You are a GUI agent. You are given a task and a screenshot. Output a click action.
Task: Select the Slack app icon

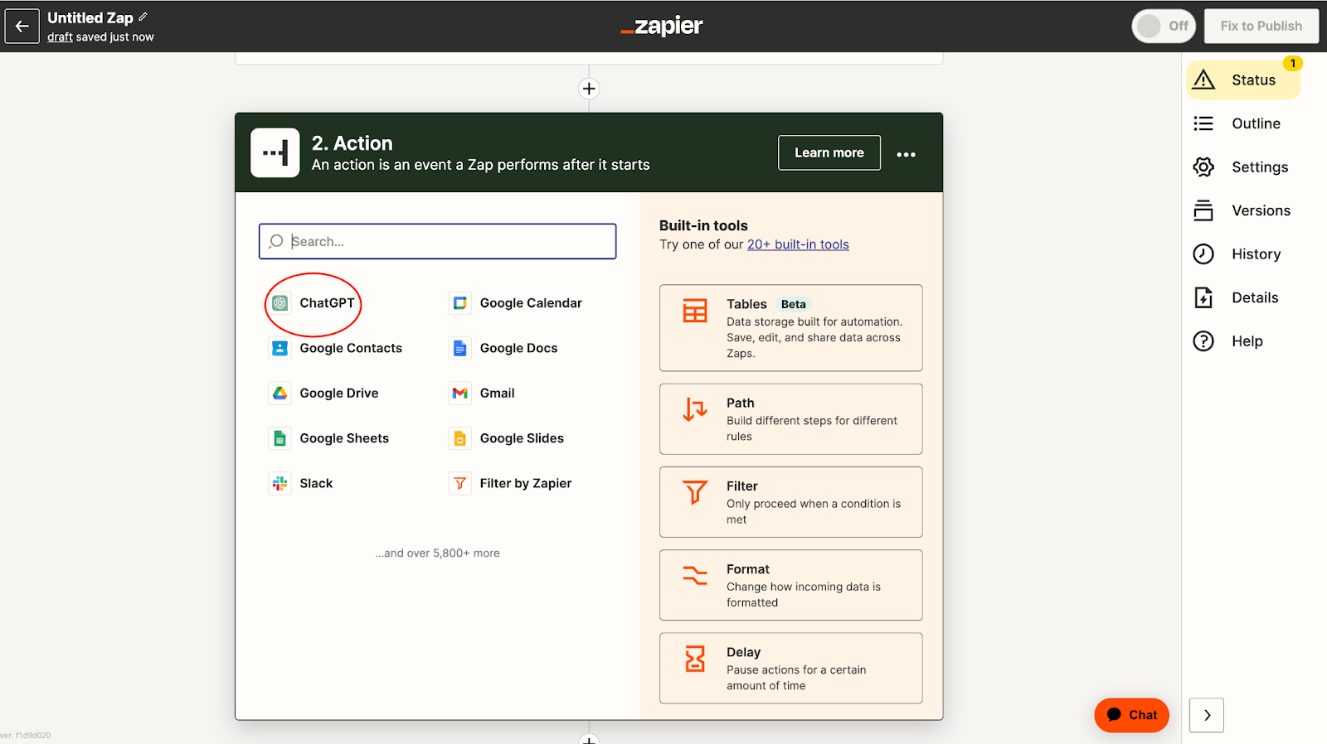[x=280, y=483]
